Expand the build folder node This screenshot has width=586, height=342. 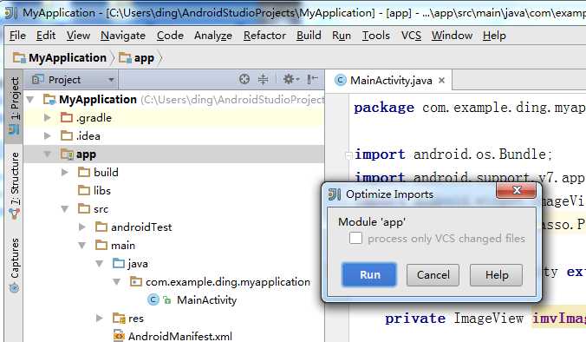65,172
